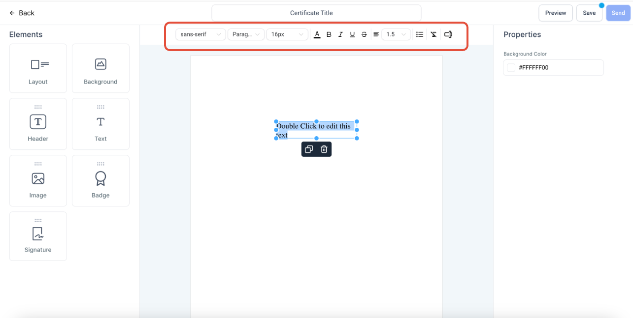Save the certificate
The width and height of the screenshot is (633, 318).
589,13
